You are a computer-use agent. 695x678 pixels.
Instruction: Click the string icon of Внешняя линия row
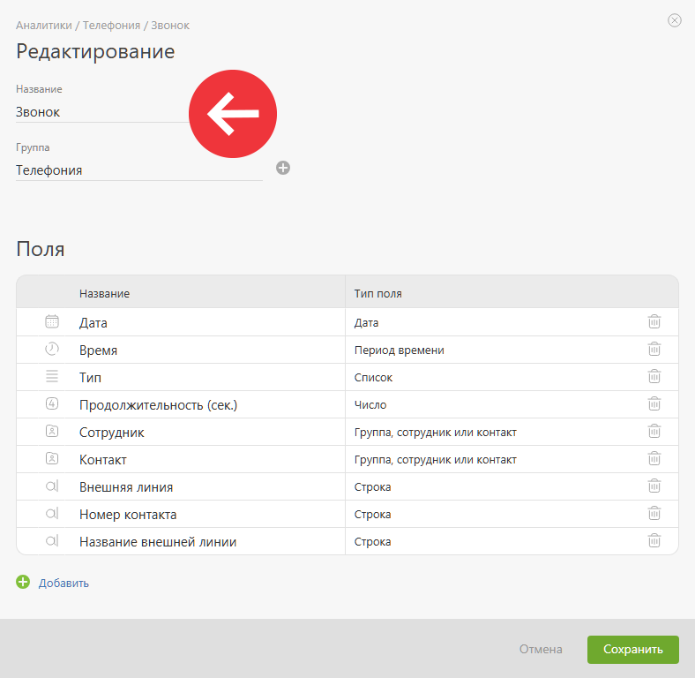52,486
